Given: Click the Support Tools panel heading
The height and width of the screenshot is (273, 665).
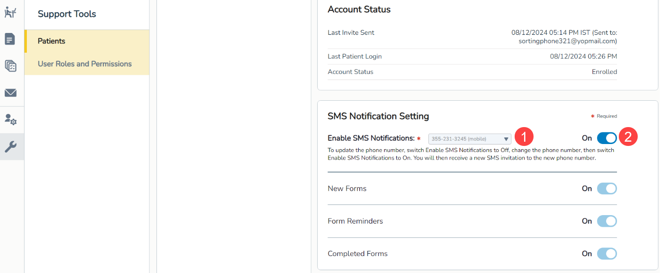Looking at the screenshot, I should tap(67, 14).
